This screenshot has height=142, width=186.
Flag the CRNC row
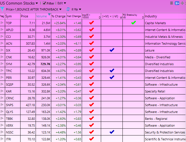[x=2, y=98]
